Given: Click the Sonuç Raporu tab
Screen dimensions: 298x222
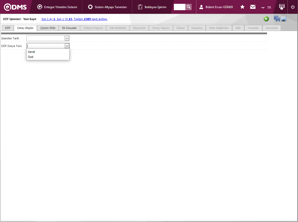Looking at the screenshot, I should coord(161,28).
